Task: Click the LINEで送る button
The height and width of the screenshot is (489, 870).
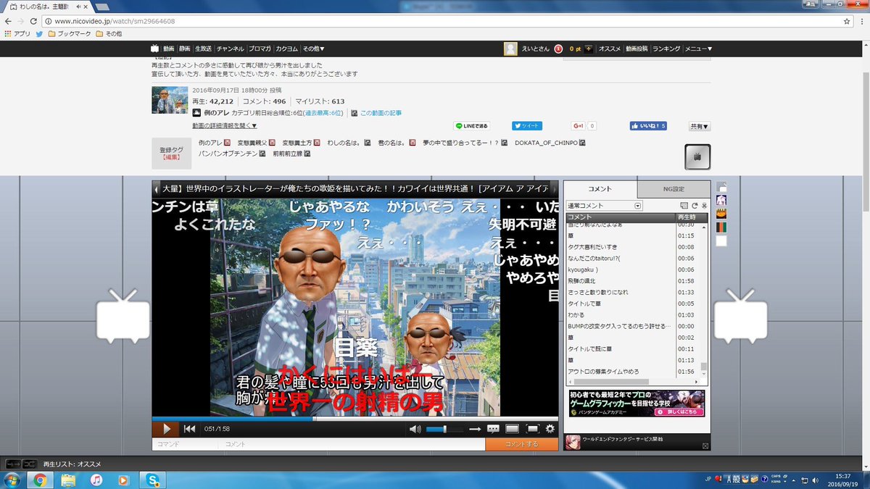Action: coord(471,125)
